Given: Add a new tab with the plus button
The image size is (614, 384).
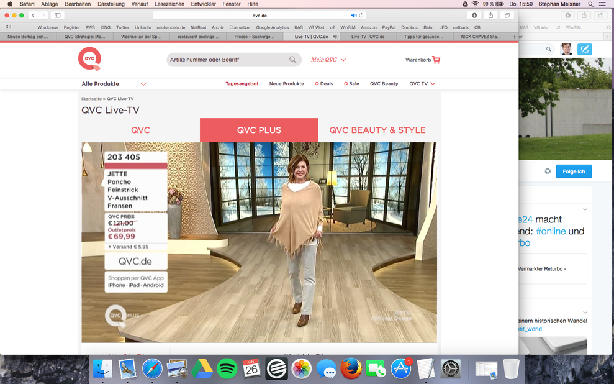Looking at the screenshot, I should point(514,37).
